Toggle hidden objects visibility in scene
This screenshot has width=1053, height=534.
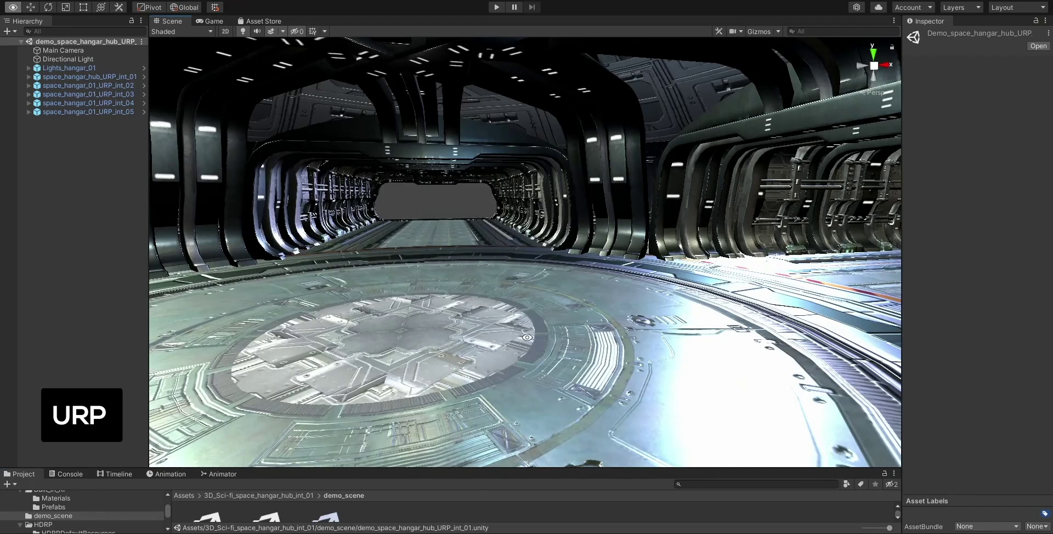point(297,31)
